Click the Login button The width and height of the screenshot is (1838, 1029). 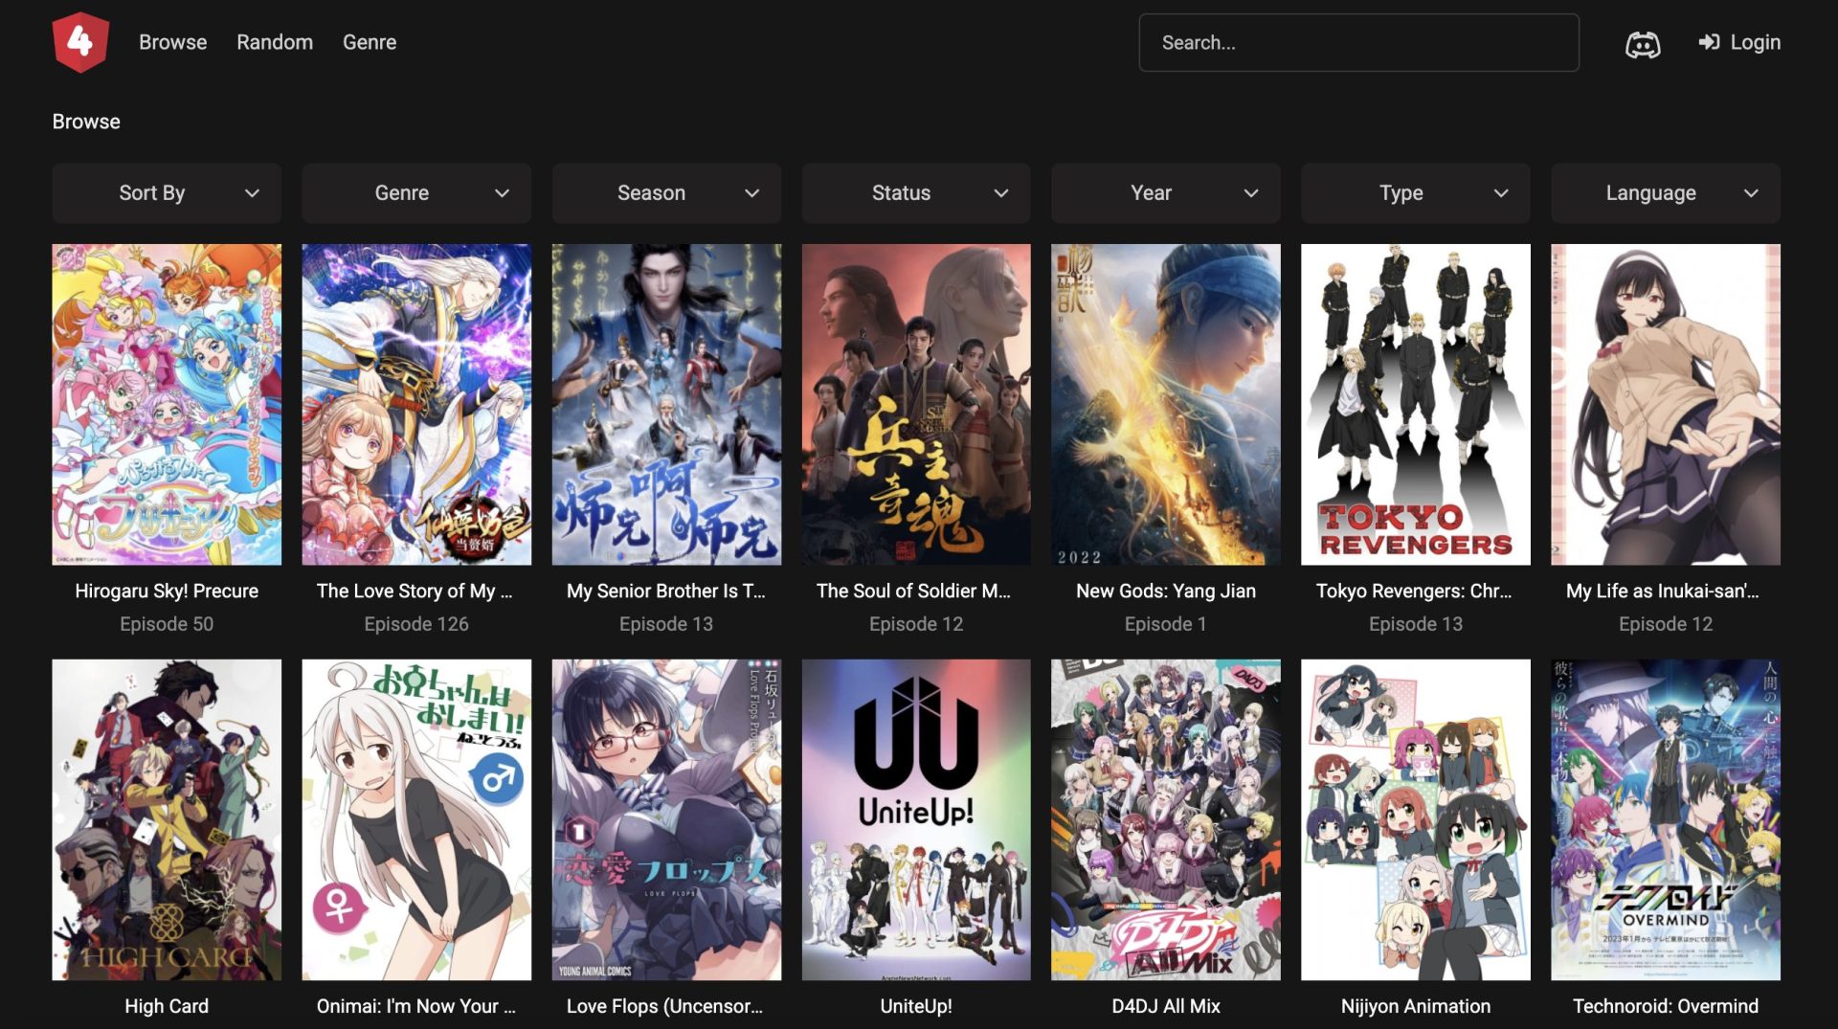[1739, 42]
